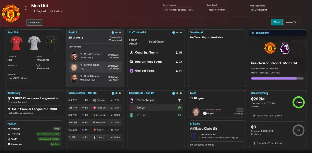The image size is (312, 153).
Task: Click the Stadium facilities icon
Action: click(x=9, y=129)
